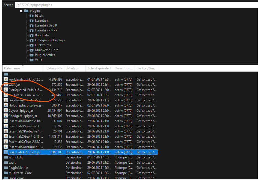The height and width of the screenshot is (180, 258).
Task: Sort by Zuletzt geändert column header
Action: pos(99,68)
